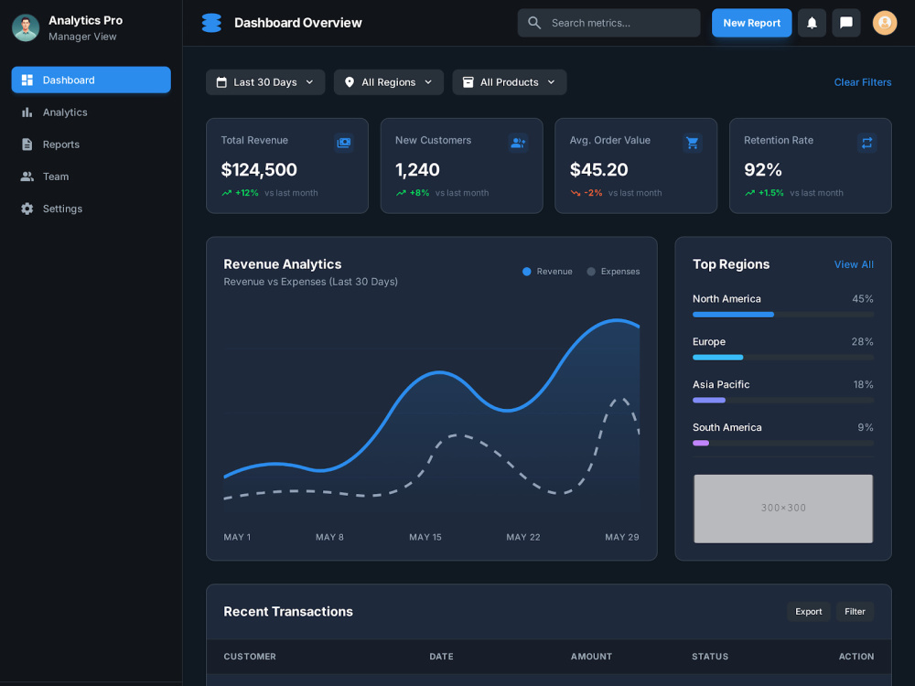The image size is (915, 686).
Task: Click the 300×300 placeholder image
Action: coord(783,508)
